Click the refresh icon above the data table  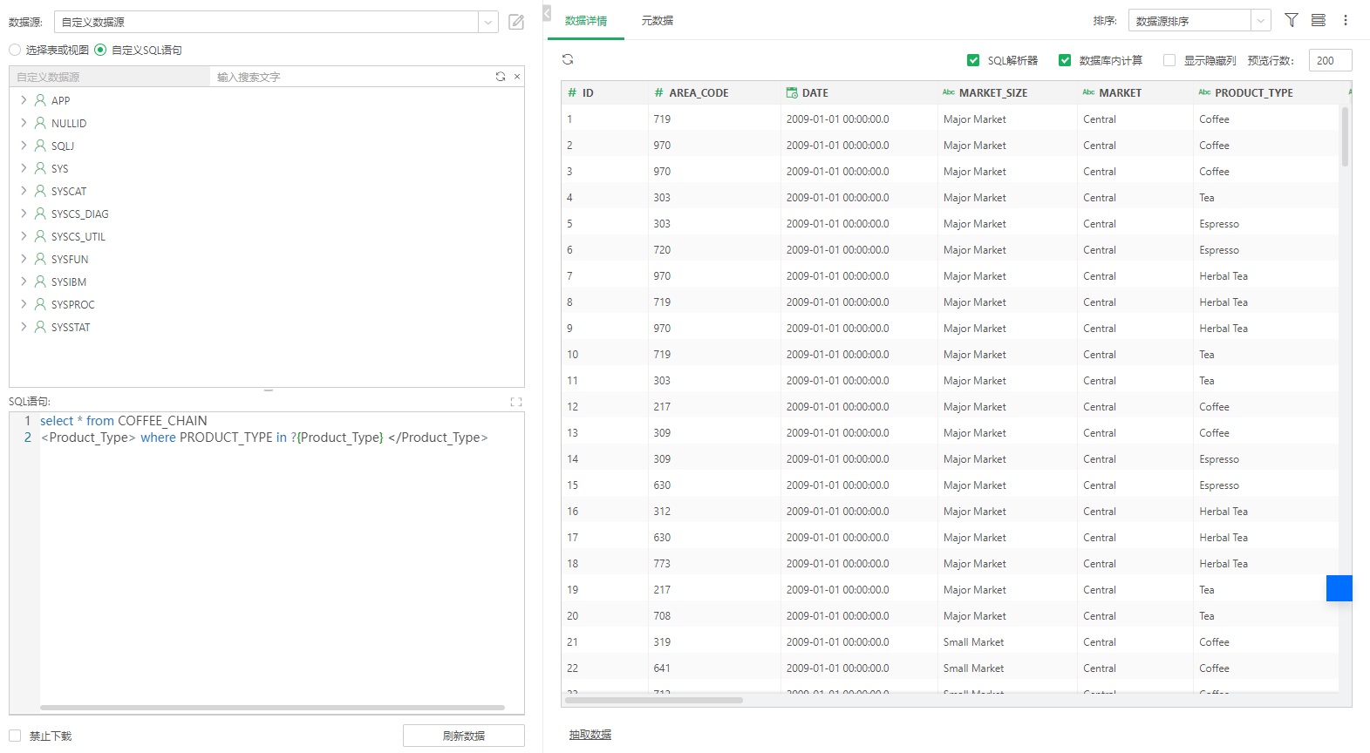pos(568,59)
